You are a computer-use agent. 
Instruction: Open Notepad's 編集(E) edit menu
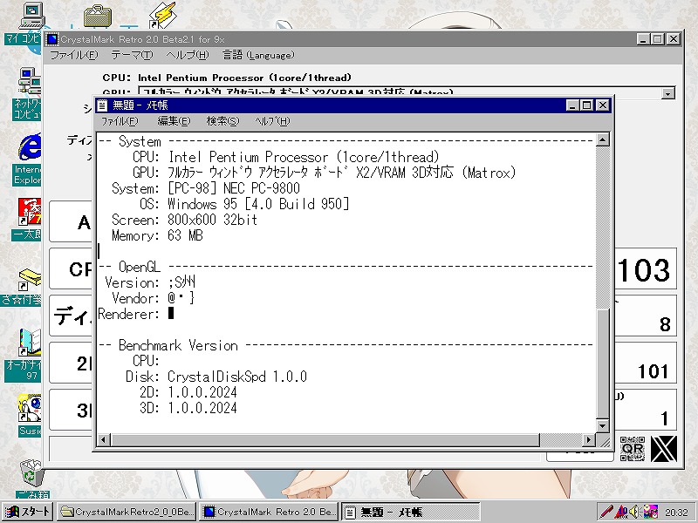pyautogui.click(x=174, y=121)
